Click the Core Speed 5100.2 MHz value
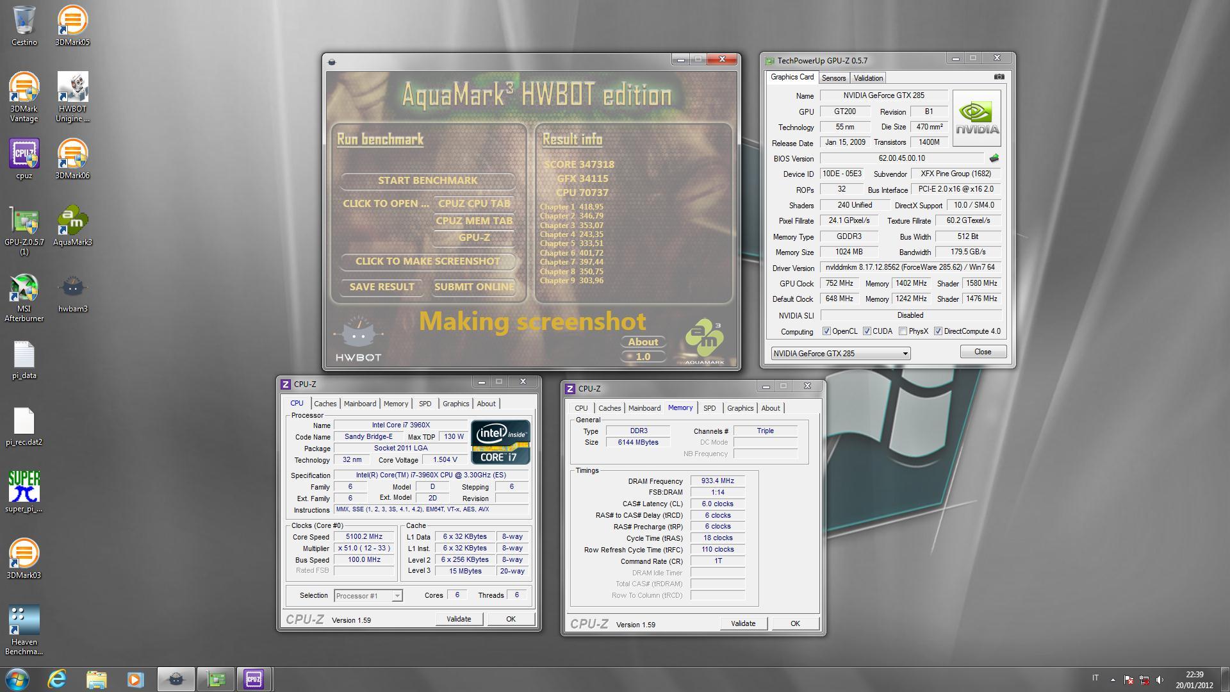 [364, 537]
